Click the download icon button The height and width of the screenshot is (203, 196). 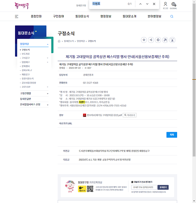click(x=172, y=40)
